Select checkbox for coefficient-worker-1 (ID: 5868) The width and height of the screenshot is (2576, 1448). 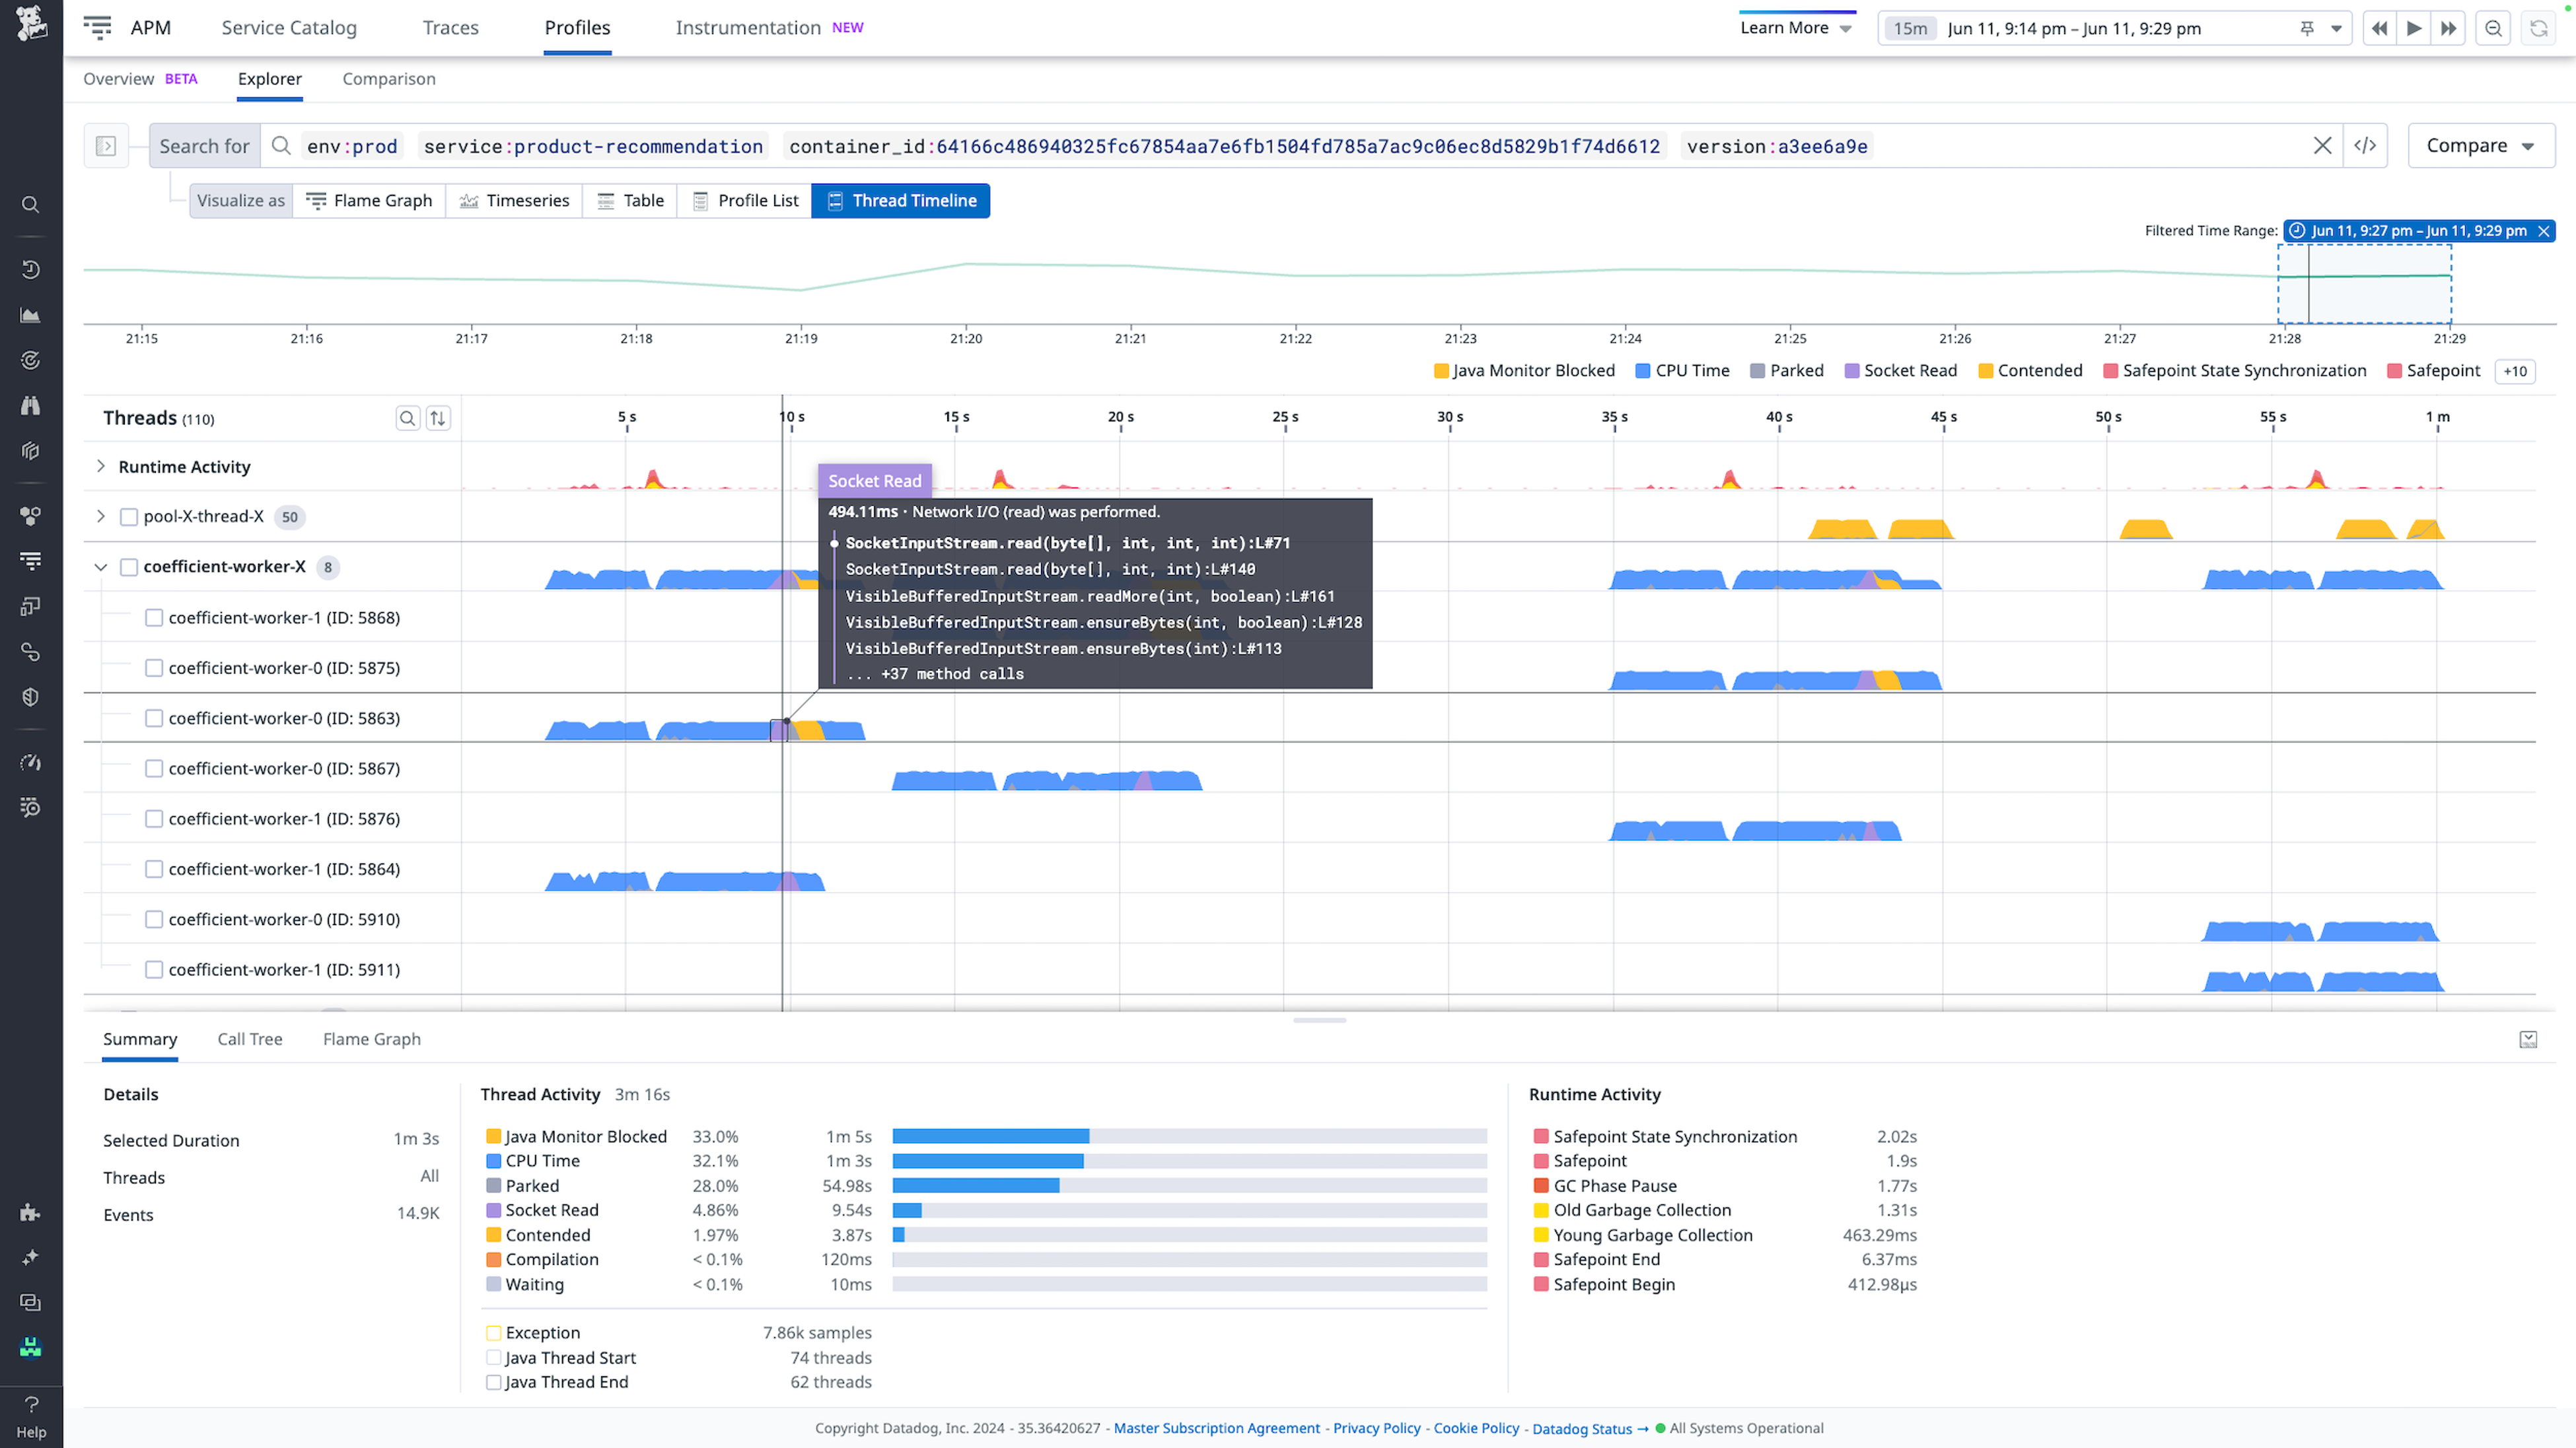[154, 617]
